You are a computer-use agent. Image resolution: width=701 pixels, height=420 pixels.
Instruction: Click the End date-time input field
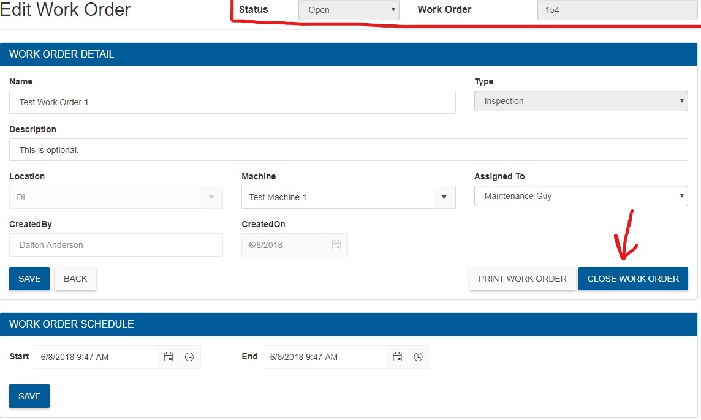tap(325, 357)
